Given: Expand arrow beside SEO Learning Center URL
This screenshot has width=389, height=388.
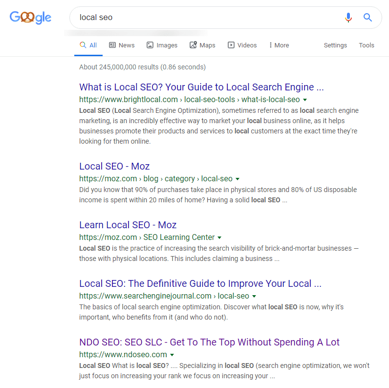Looking at the screenshot, I should point(219,237).
